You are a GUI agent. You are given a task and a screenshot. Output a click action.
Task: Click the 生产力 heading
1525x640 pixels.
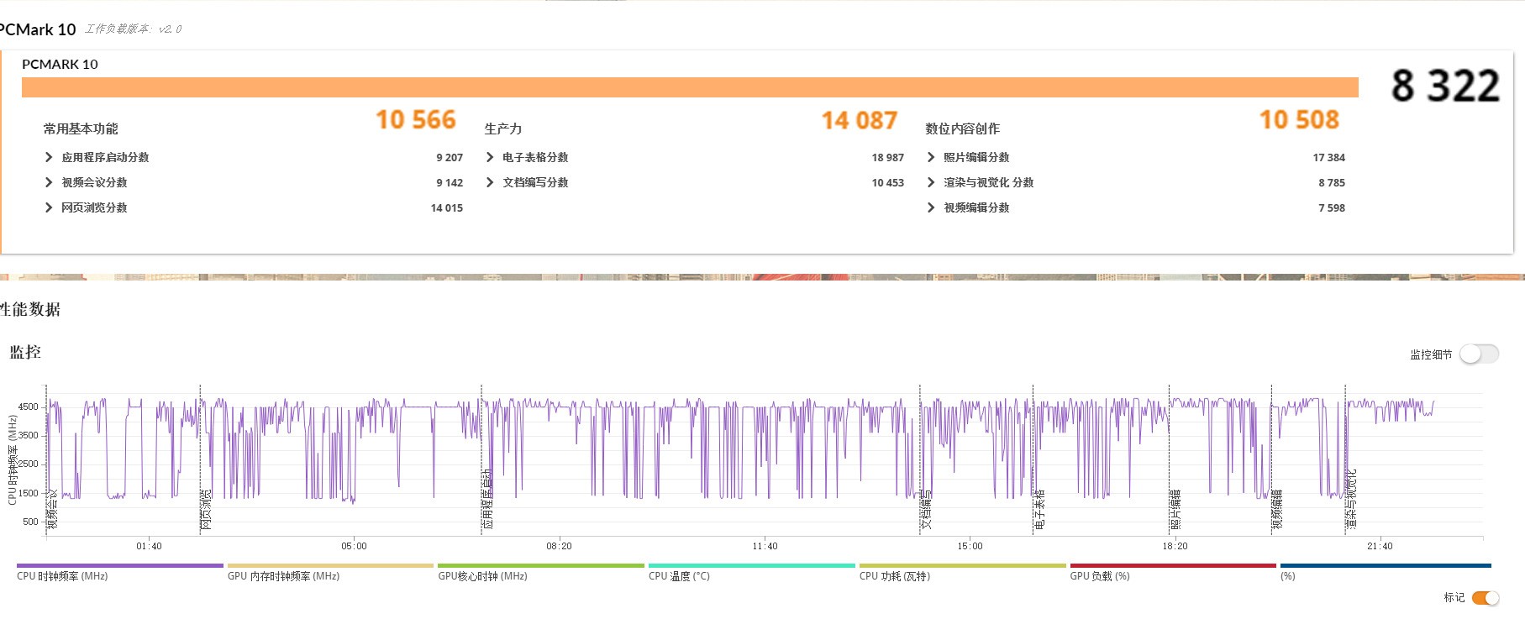[x=503, y=129]
